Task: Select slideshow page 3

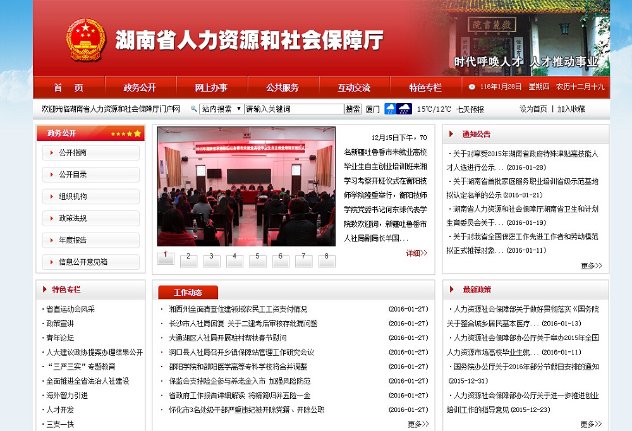Action: tap(212, 260)
